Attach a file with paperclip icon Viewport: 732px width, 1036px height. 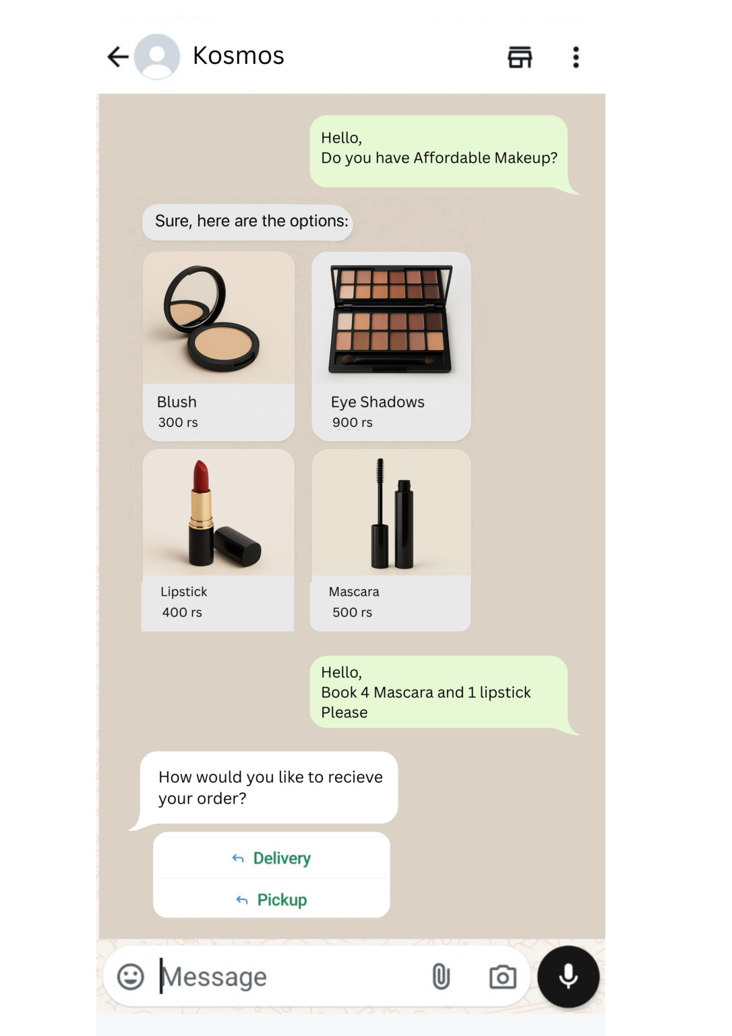441,977
